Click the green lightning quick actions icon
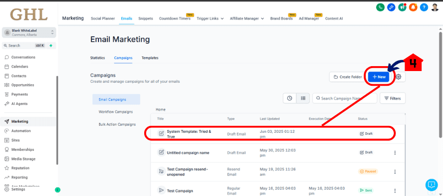This screenshot has height=196, width=443. click(x=51, y=46)
